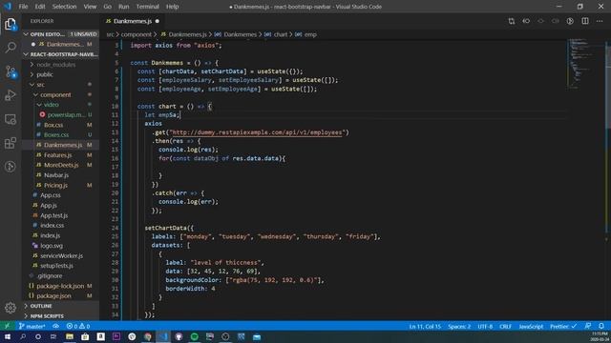Open the Remote Explorer view
The image size is (611, 343).
click(11, 119)
